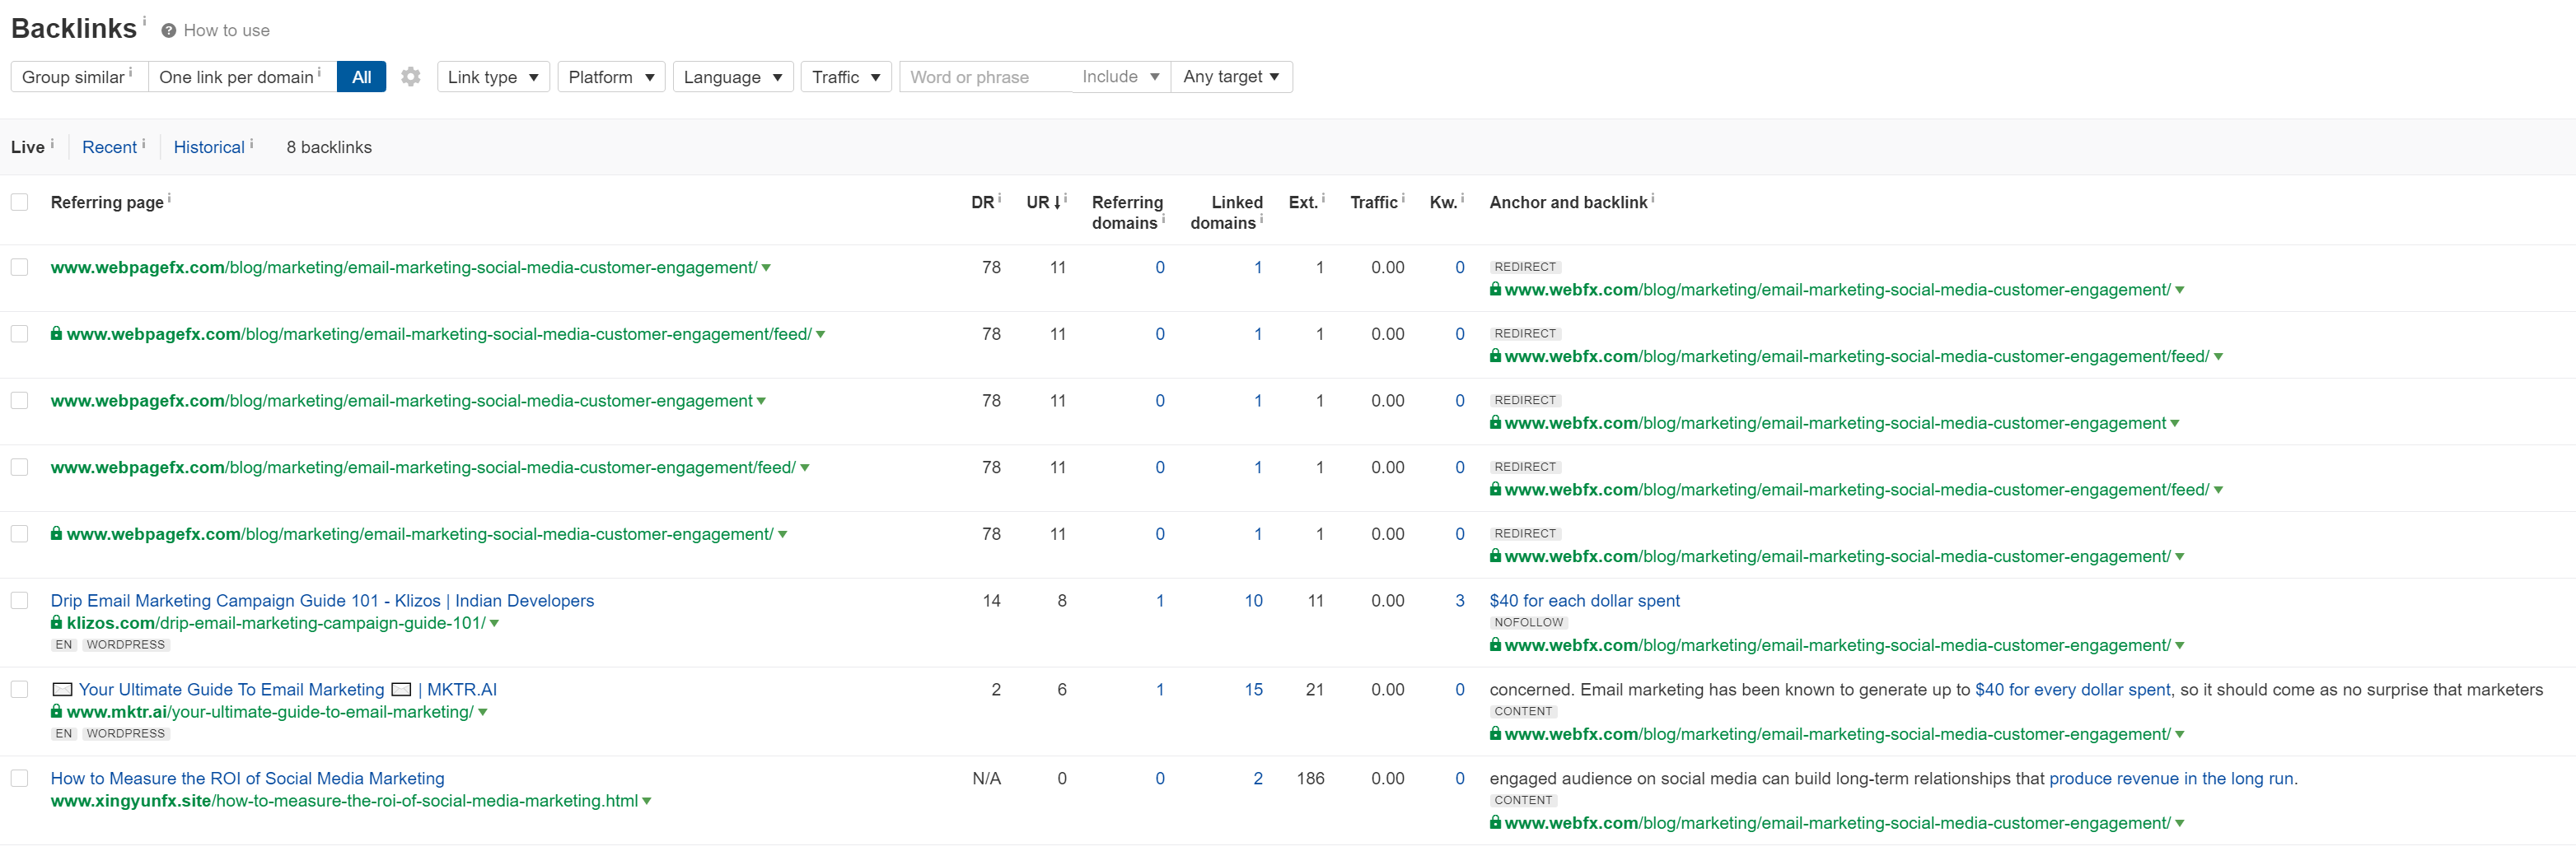Click linked domains value 10 in Klizos row
Image resolution: width=2576 pixels, height=865 pixels.
tap(1253, 602)
